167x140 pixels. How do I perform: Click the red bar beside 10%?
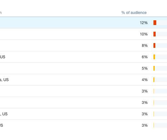coord(154,34)
